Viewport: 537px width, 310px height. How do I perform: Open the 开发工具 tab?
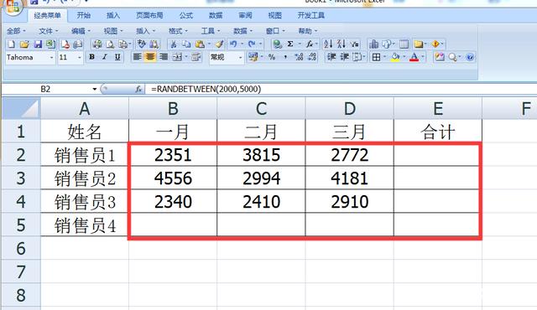tap(310, 15)
